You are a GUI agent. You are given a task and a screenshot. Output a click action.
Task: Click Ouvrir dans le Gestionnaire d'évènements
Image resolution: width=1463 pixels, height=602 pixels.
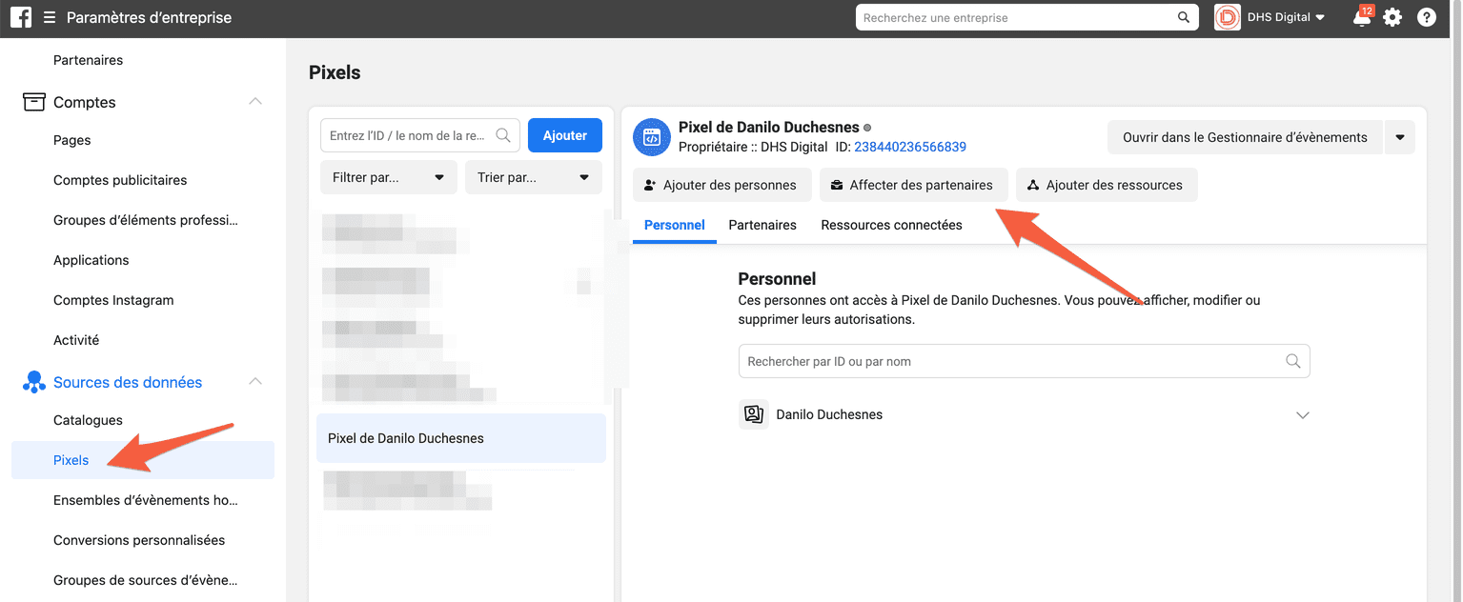click(x=1245, y=137)
